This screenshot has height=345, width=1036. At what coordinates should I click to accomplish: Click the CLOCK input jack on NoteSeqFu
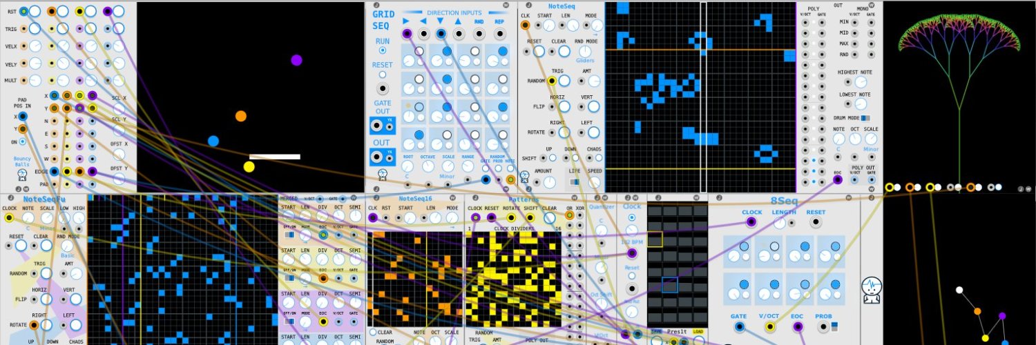pos(9,217)
